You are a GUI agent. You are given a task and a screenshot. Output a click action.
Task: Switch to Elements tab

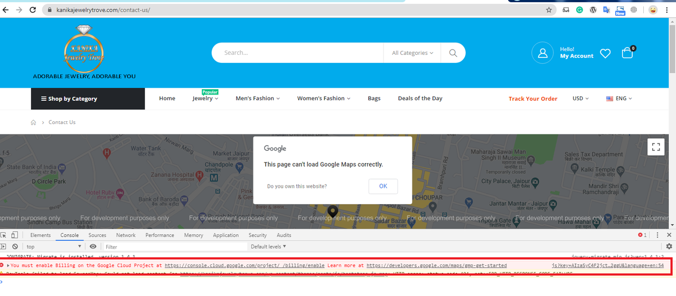pyautogui.click(x=40, y=235)
